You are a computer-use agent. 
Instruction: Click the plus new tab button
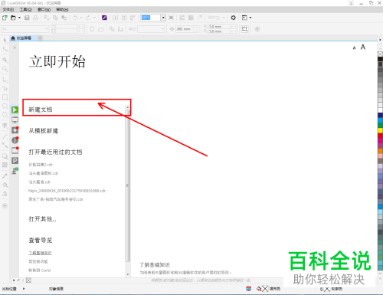coord(40,38)
